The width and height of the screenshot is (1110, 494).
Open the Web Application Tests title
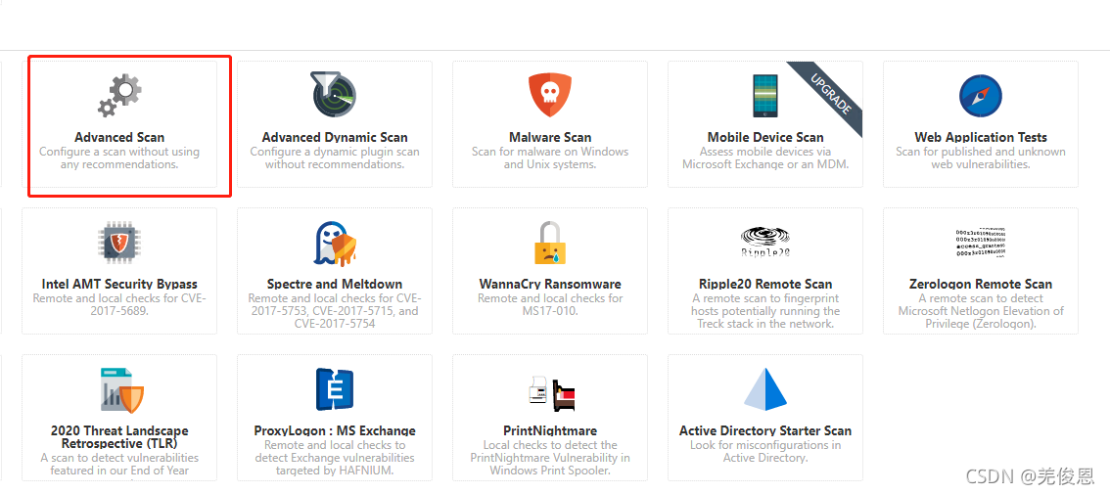981,137
